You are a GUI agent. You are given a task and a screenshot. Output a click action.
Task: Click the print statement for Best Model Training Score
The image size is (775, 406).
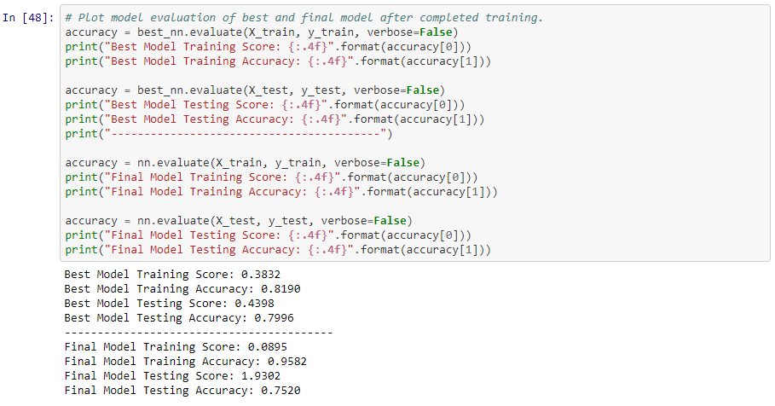[268, 46]
